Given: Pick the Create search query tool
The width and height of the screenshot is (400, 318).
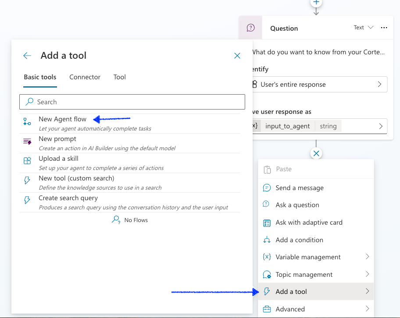Looking at the screenshot, I should pyautogui.click(x=68, y=198).
